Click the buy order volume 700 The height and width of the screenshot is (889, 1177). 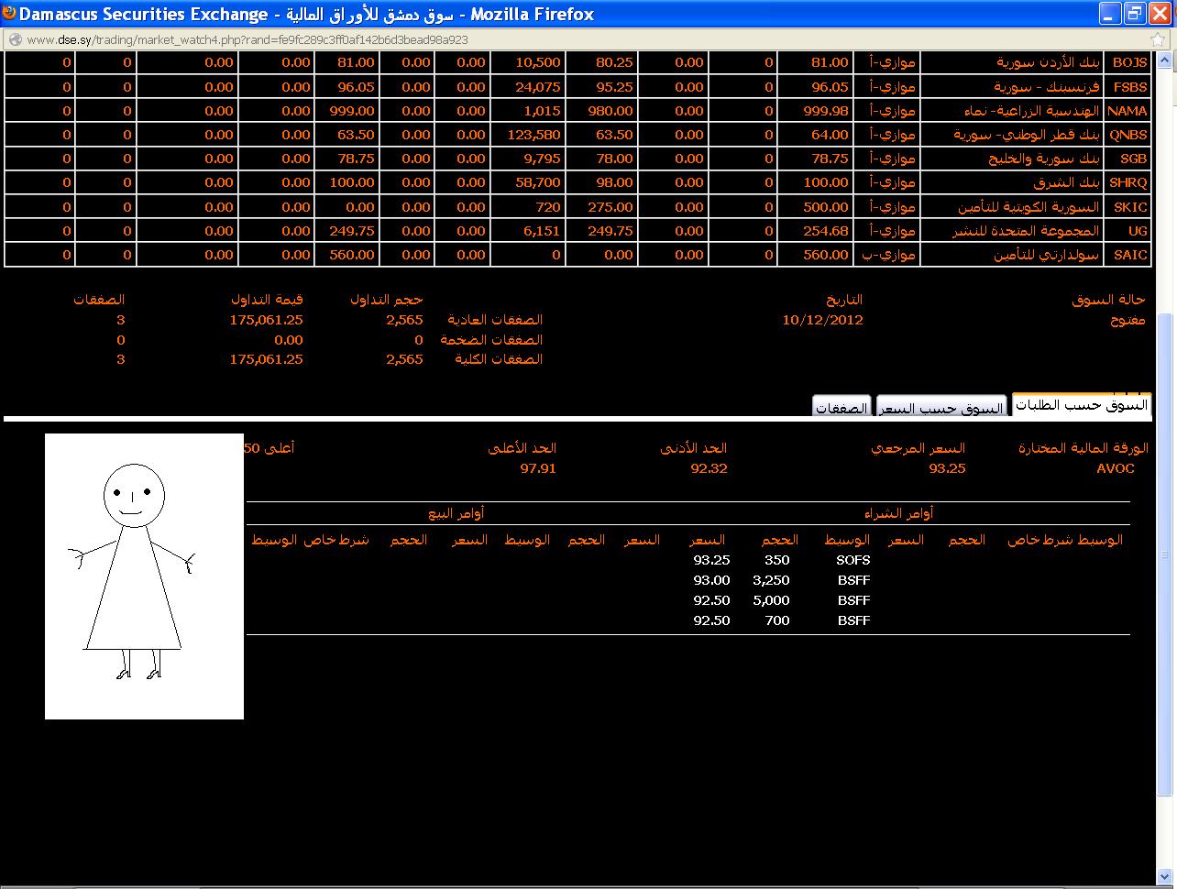click(x=775, y=620)
